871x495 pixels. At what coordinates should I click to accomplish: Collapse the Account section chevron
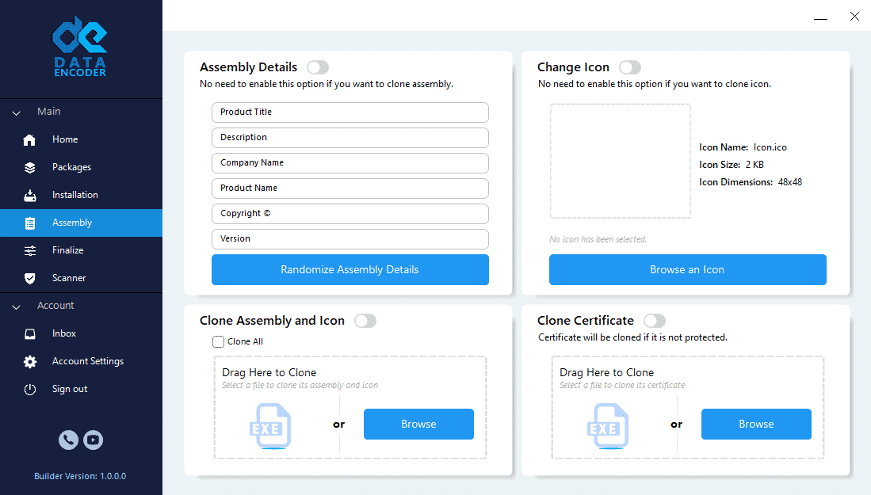pyautogui.click(x=16, y=307)
